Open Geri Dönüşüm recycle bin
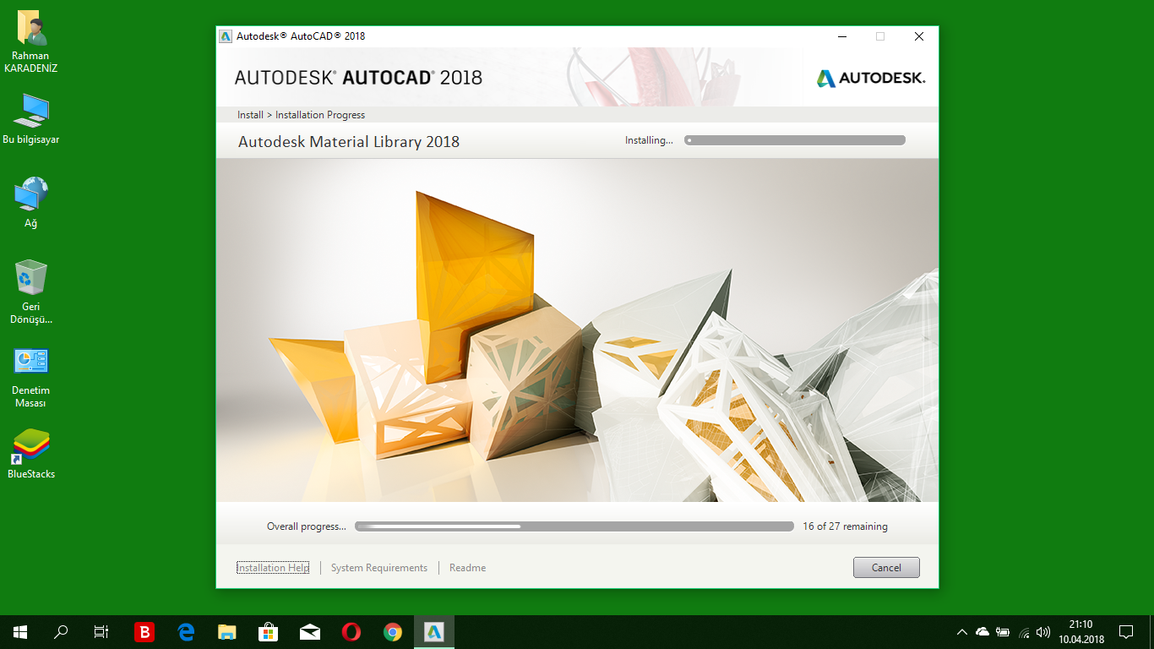The image size is (1154, 649). coord(31,292)
